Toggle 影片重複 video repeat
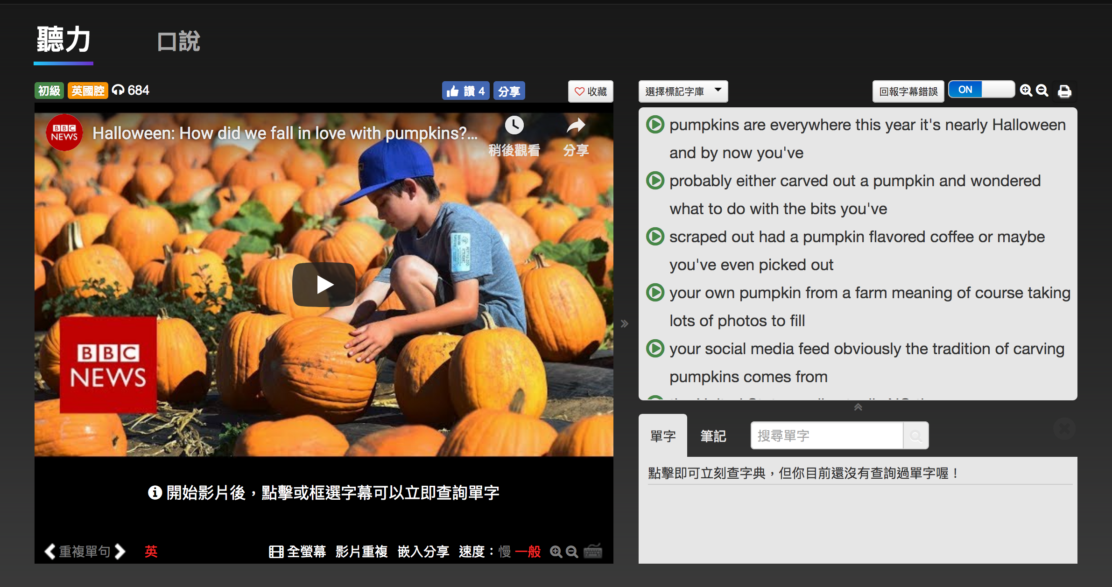Viewport: 1112px width, 587px height. [362, 552]
